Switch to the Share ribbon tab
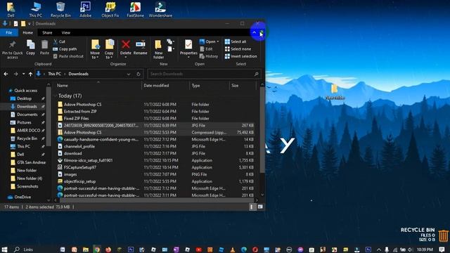Image resolution: width=450 pixels, height=253 pixels. pos(47,33)
